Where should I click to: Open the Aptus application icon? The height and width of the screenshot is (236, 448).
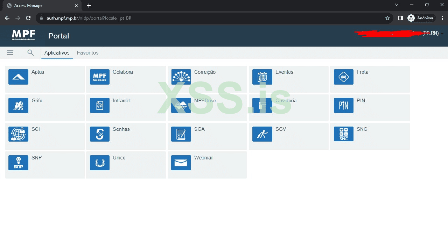pyautogui.click(x=18, y=77)
